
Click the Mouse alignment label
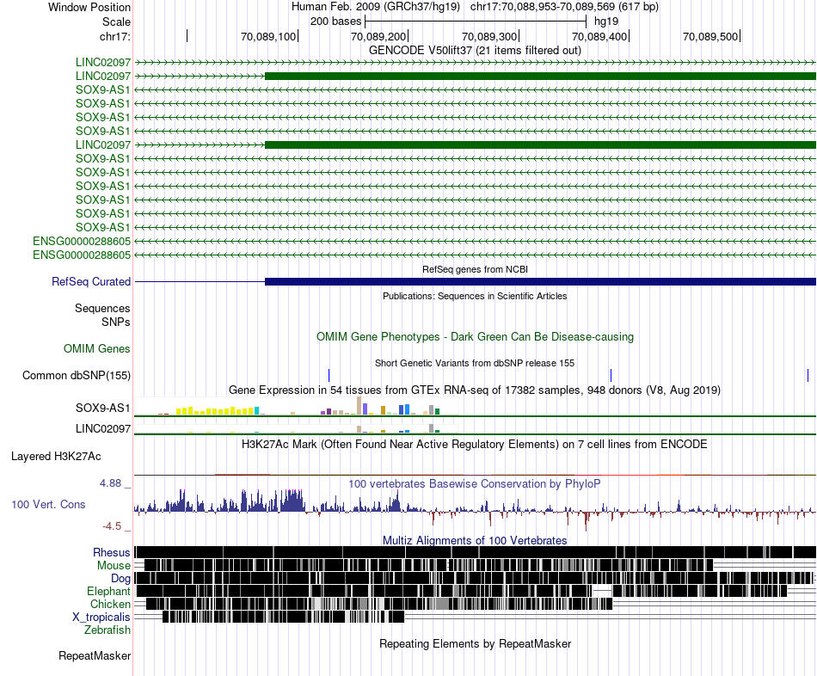coord(114,566)
